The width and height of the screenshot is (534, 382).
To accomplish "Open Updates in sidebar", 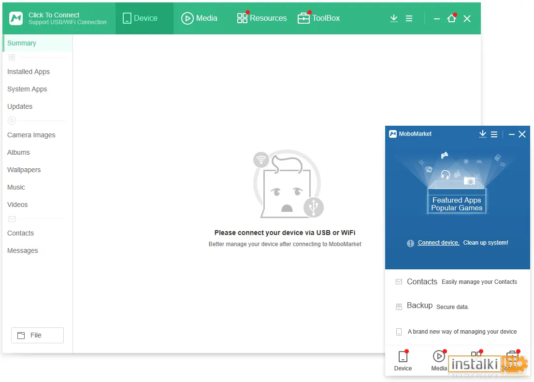I will point(20,106).
